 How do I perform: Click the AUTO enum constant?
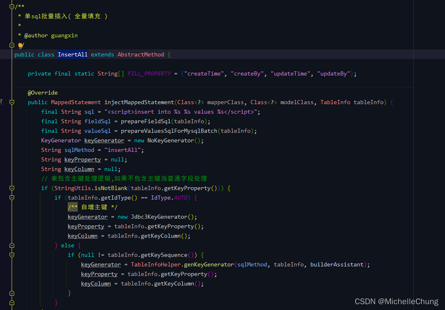181,198
